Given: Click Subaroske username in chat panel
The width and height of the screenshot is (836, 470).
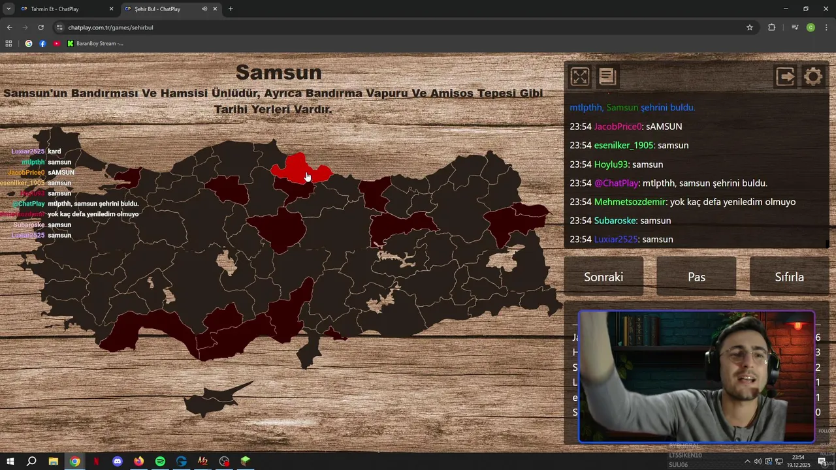Looking at the screenshot, I should tap(615, 221).
